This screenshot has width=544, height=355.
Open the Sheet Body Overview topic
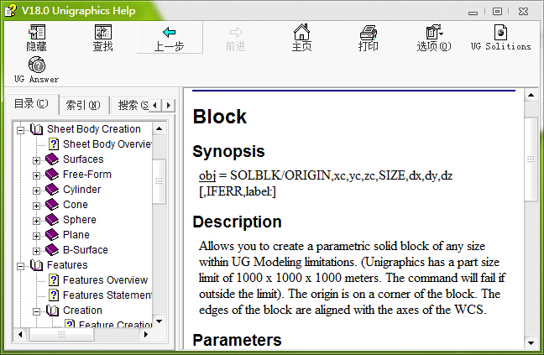point(107,144)
